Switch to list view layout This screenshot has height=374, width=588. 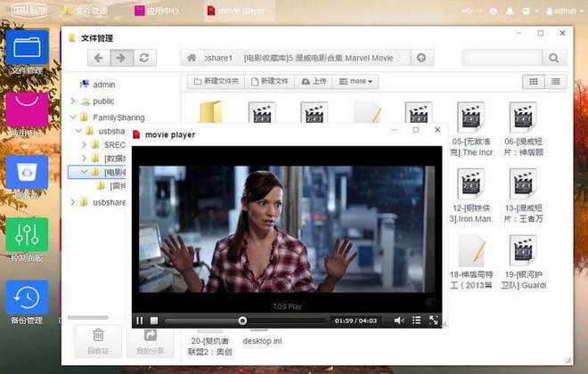[x=556, y=81]
